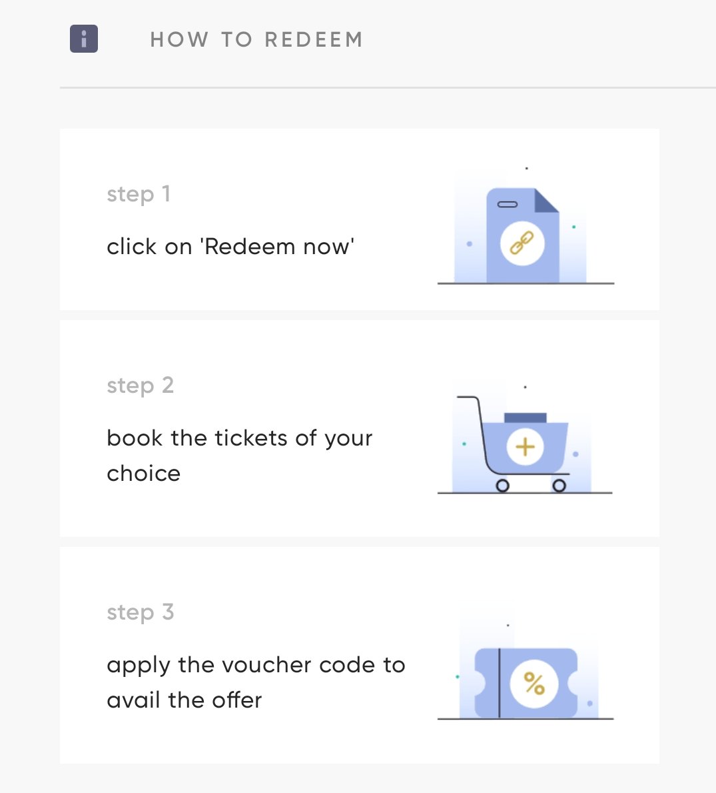Screen dimensions: 716x793
Task: Click the folded corner of document icon
Action: click(547, 200)
